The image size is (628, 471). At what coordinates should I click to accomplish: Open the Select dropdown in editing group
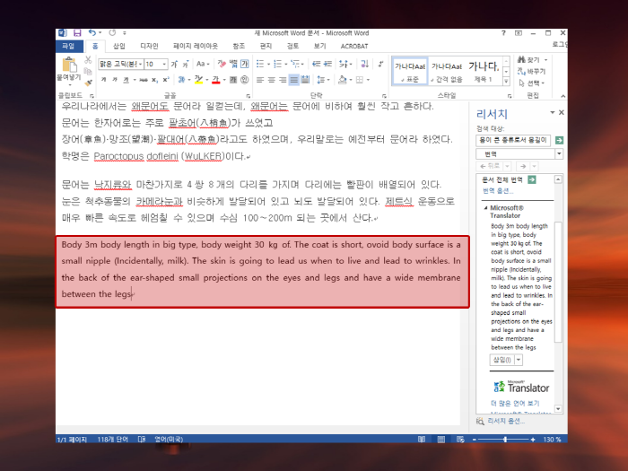[x=532, y=83]
